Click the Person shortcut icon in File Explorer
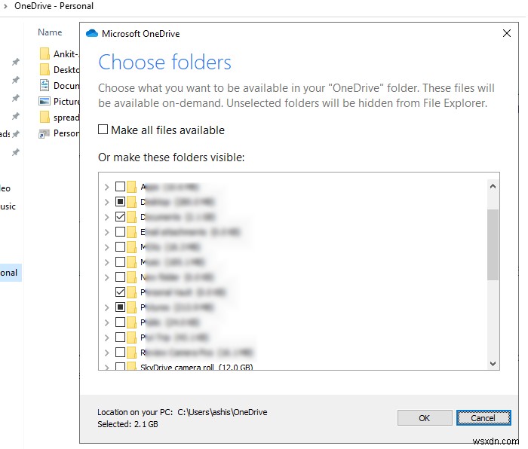The height and width of the screenshot is (449, 528). pyautogui.click(x=44, y=133)
